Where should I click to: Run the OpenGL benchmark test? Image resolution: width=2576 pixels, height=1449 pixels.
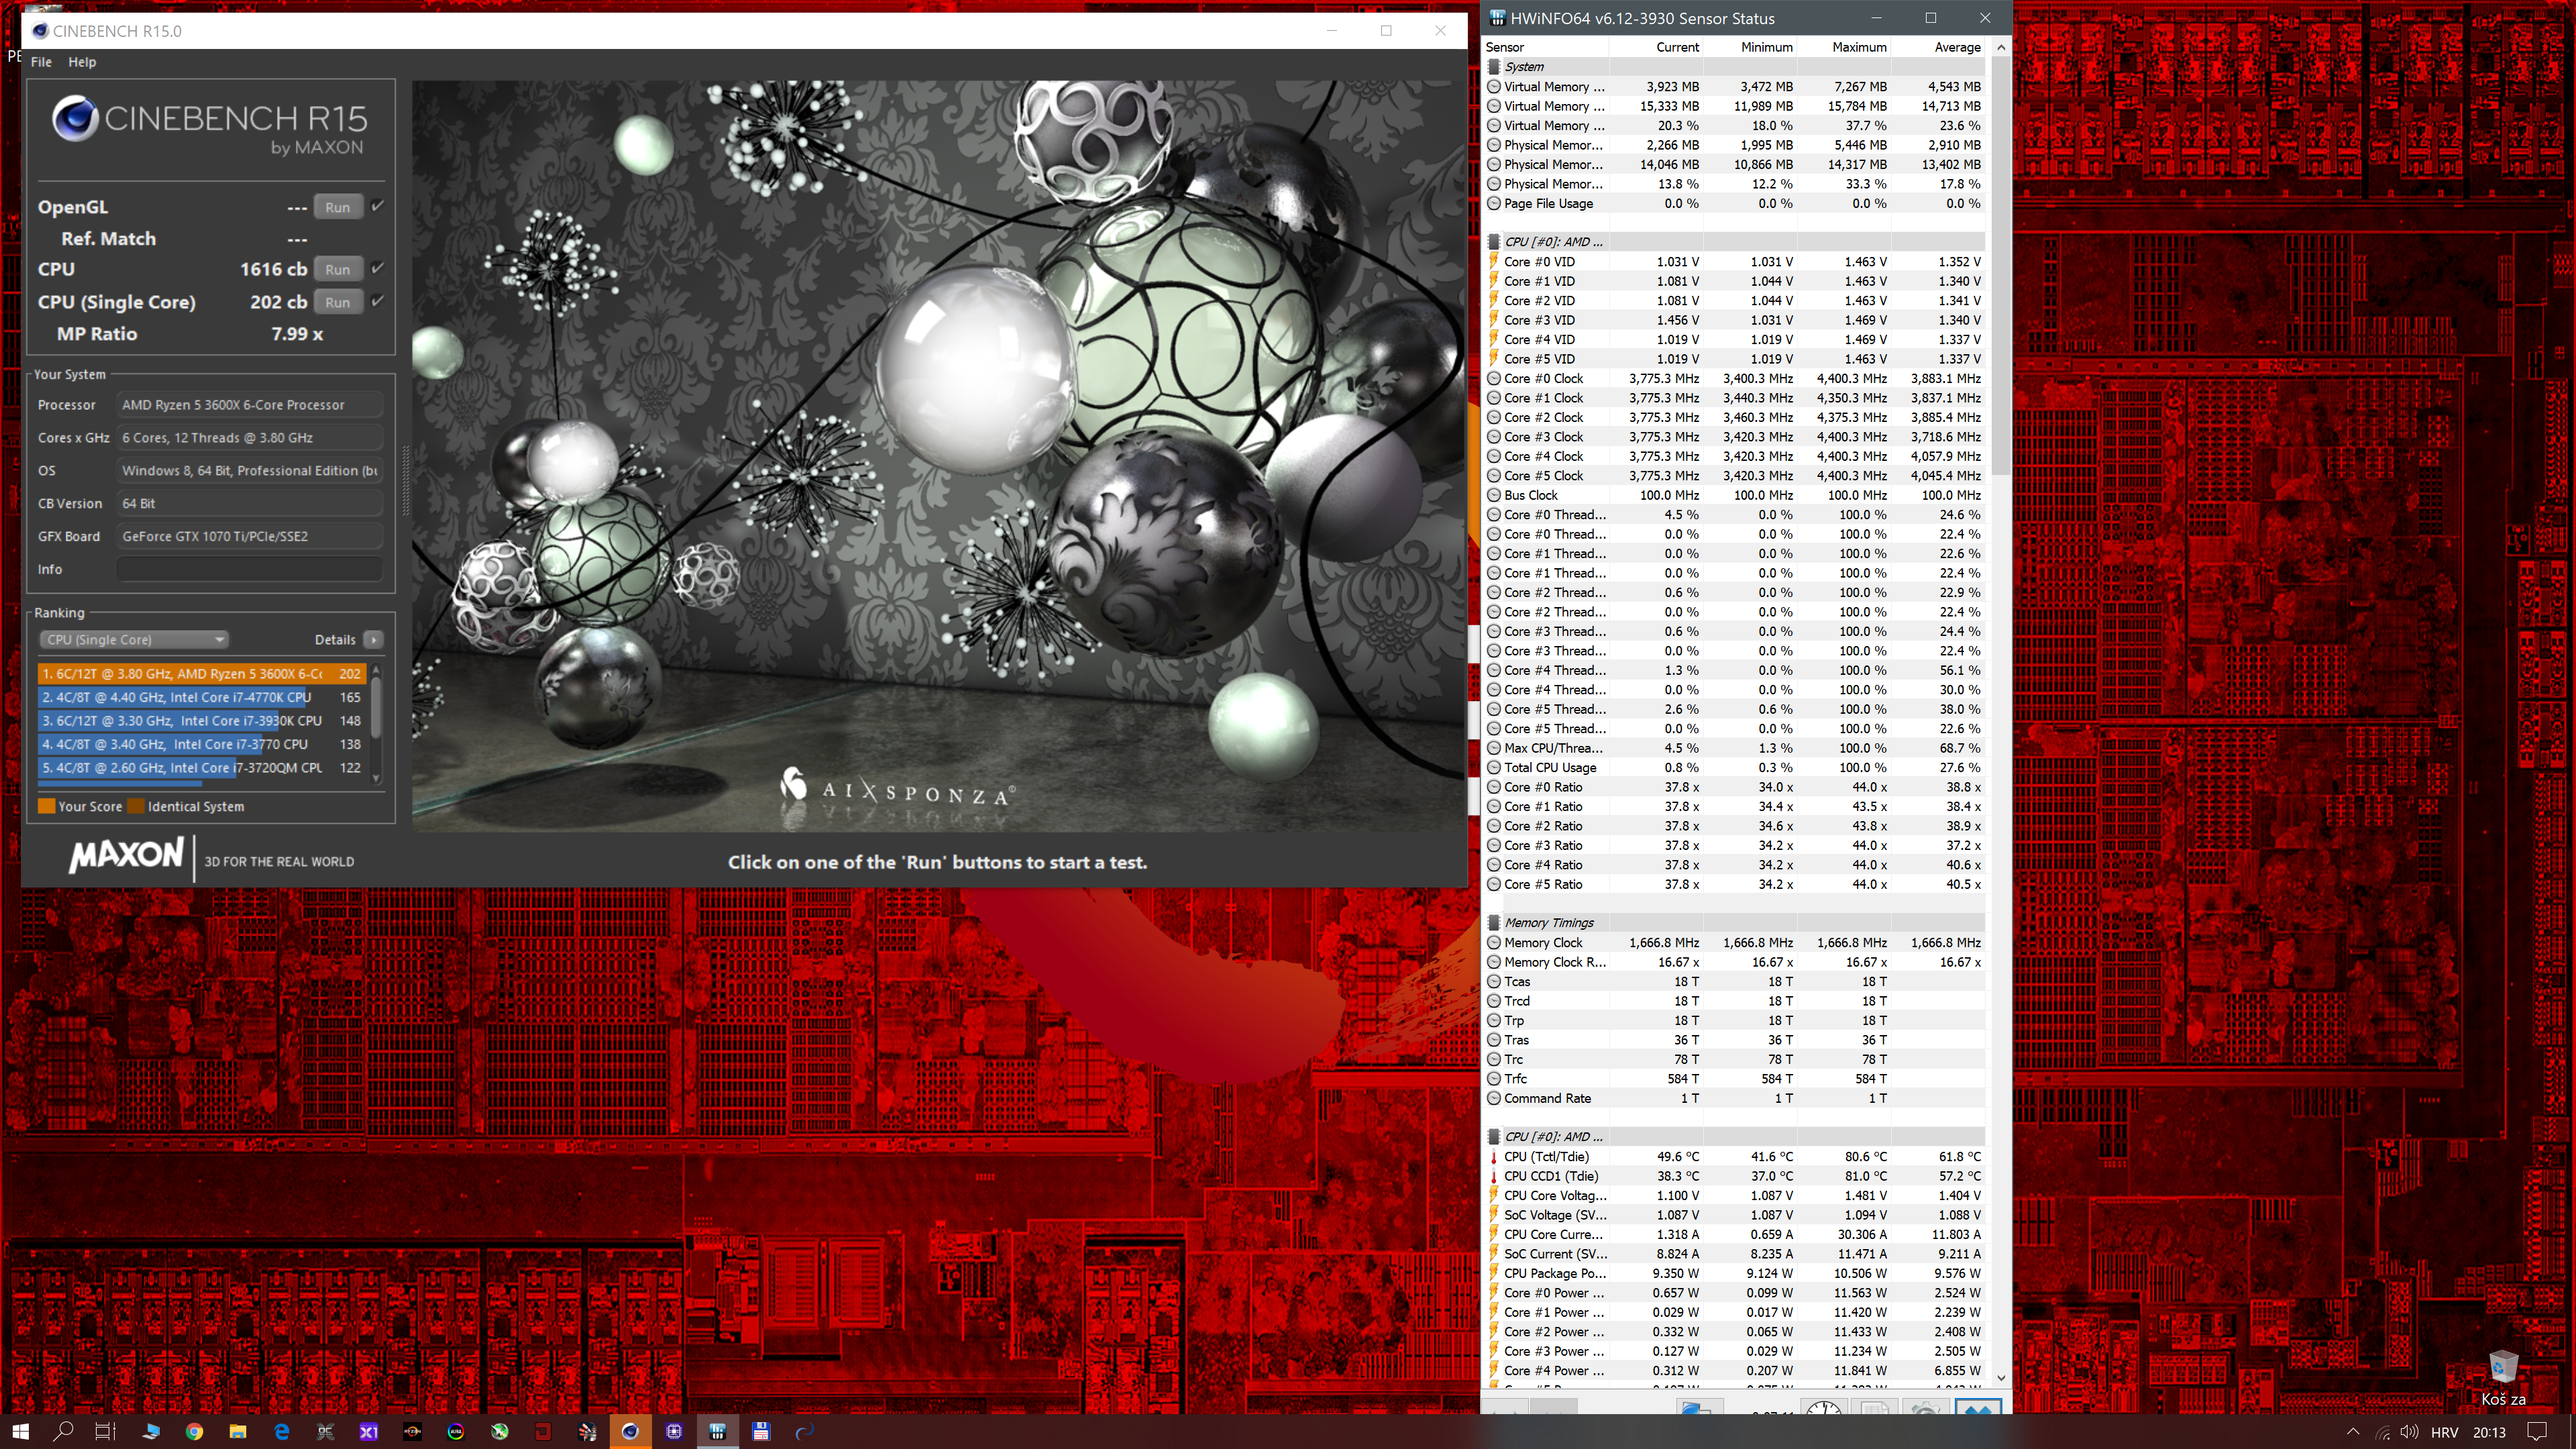[338, 207]
